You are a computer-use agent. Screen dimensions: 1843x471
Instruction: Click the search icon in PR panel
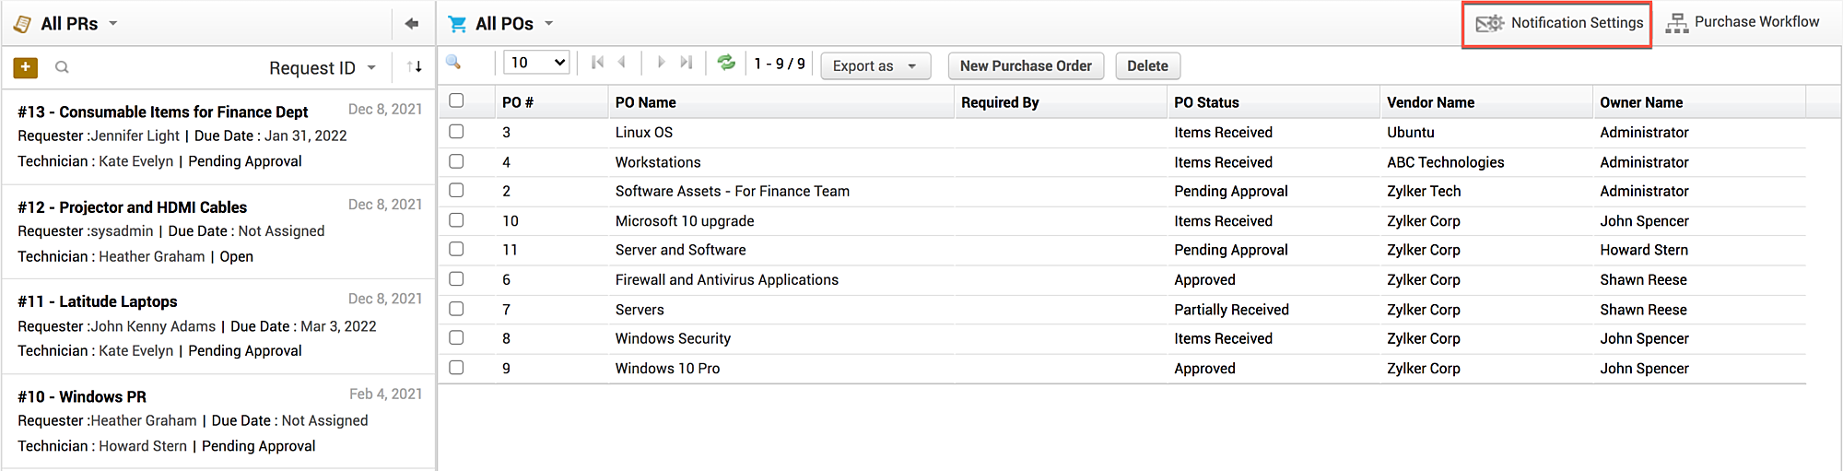(x=62, y=67)
